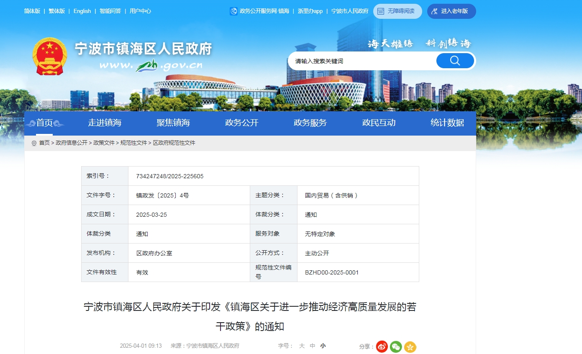
Task: Set font size to 大
Action: click(x=302, y=346)
